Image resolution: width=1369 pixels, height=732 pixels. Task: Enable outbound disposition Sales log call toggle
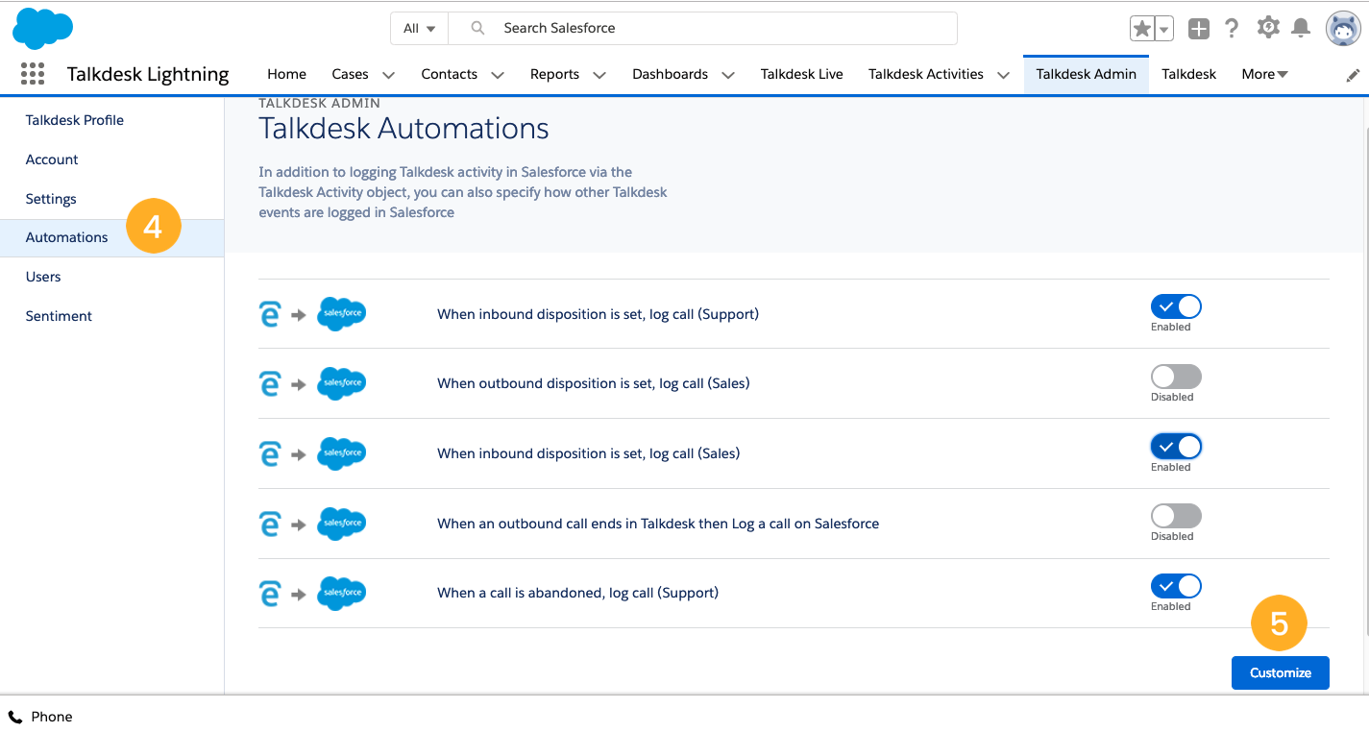1176,377
